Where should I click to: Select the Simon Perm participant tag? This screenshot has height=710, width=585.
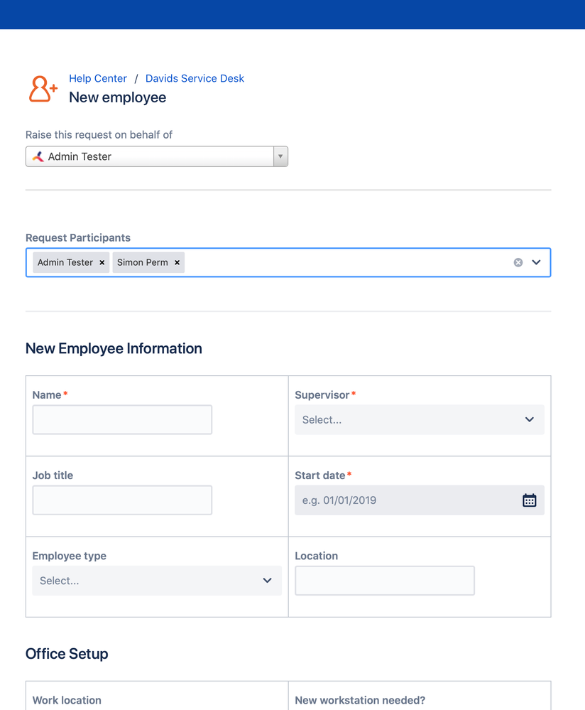click(x=143, y=263)
